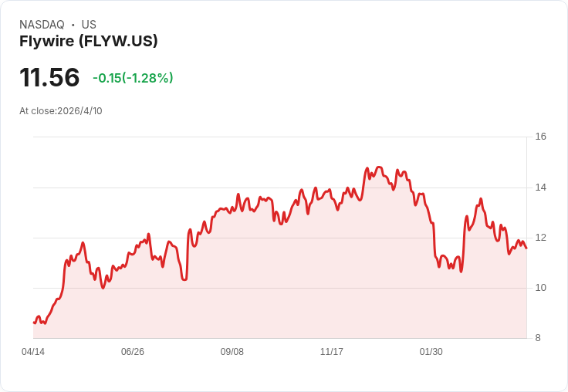This screenshot has width=568, height=392.
Task: Click the 11.56 current price
Action: coord(49,77)
